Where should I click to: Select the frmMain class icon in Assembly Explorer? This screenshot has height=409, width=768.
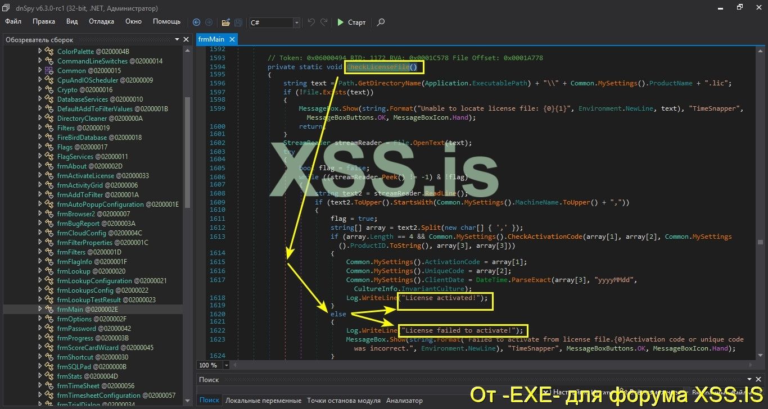49,309
